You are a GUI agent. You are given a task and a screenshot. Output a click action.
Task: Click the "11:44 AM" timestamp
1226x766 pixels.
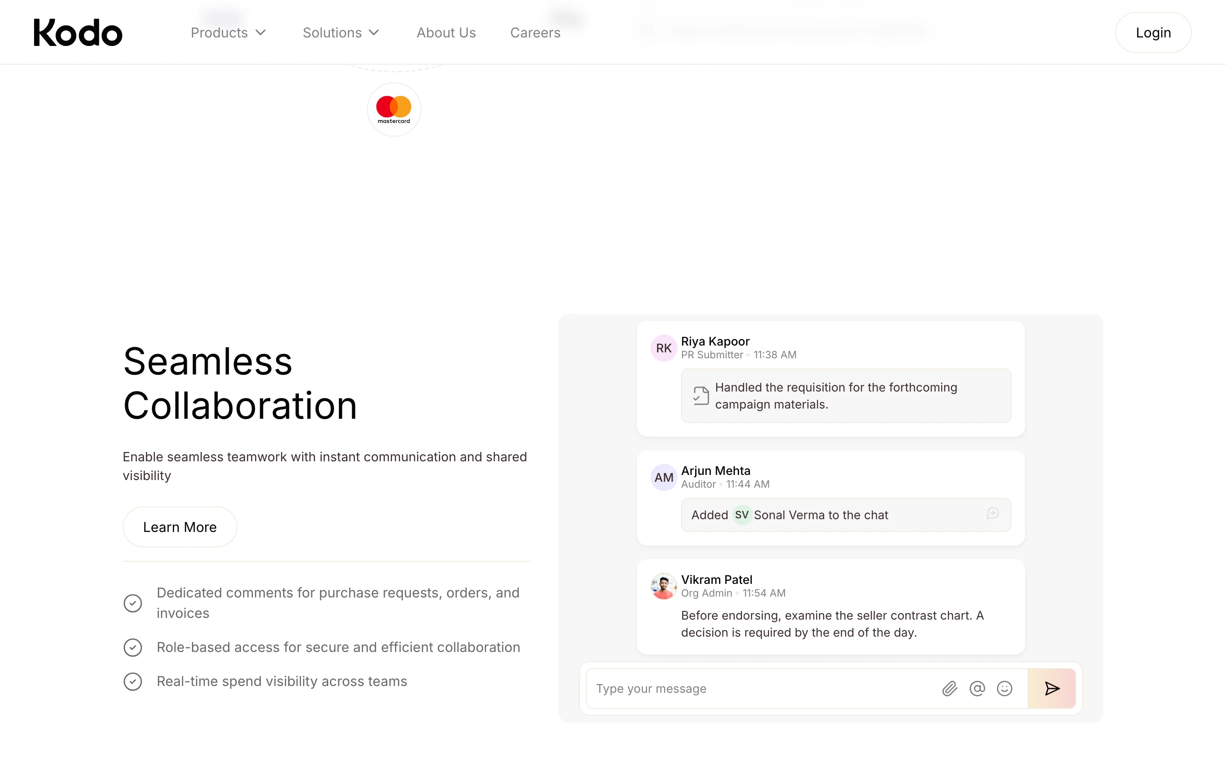(748, 484)
